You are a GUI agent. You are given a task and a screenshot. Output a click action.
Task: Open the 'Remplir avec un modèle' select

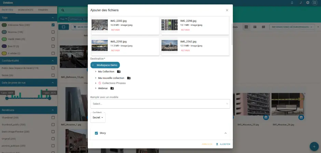click(160, 104)
